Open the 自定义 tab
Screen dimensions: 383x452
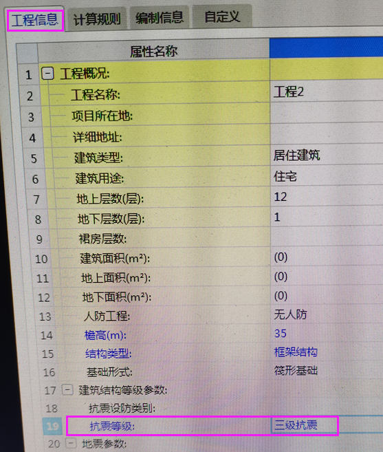[x=222, y=17]
